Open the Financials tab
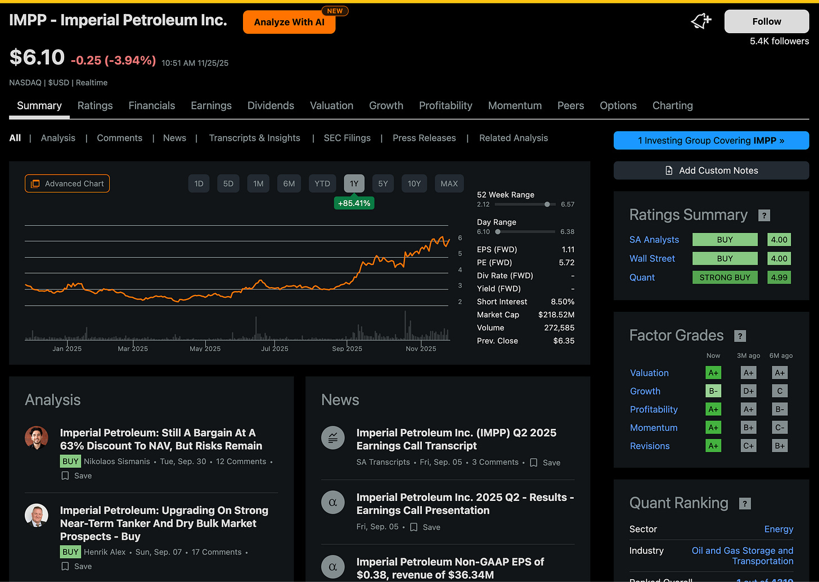The height and width of the screenshot is (582, 819). (x=152, y=106)
